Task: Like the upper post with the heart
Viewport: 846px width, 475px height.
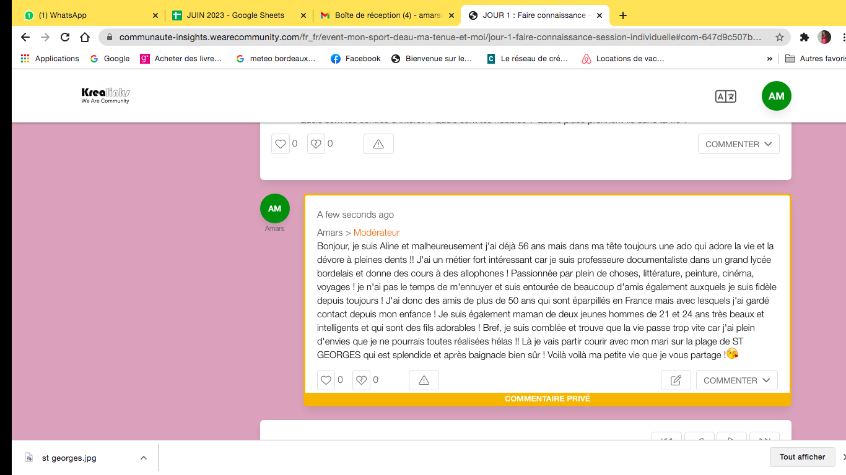Action: pos(281,144)
